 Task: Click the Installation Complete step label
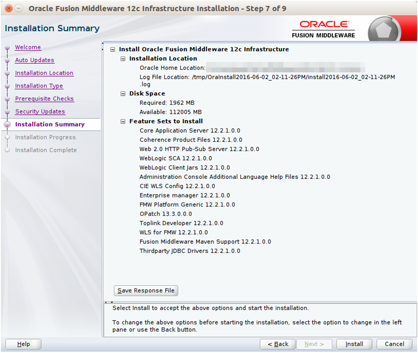click(46, 150)
